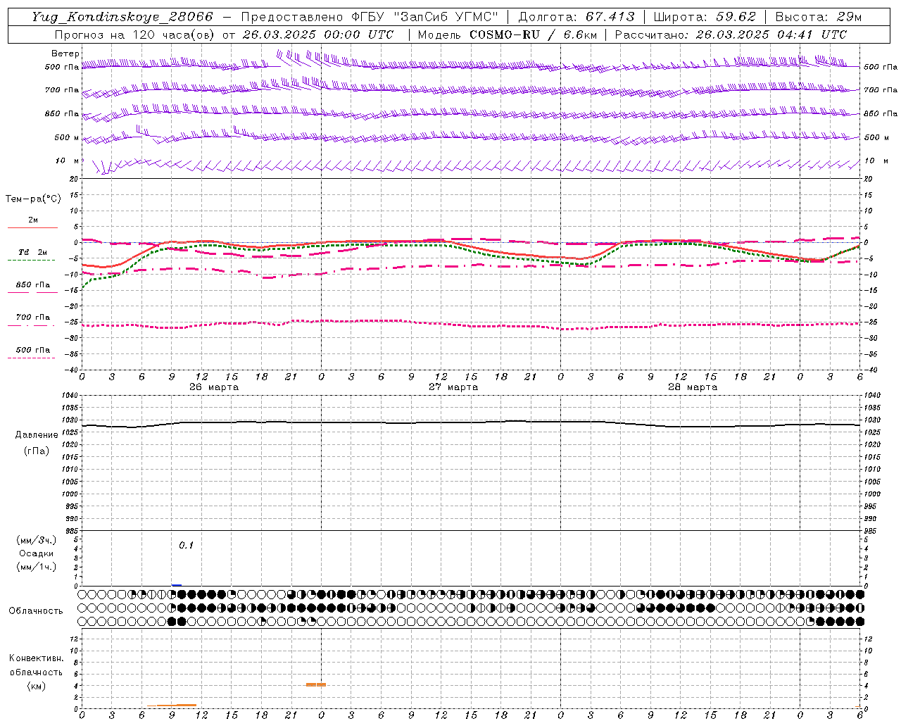Viewport: 901px width, 721px height.
Task: Click the 2м temperature legend label
Action: coord(33,220)
